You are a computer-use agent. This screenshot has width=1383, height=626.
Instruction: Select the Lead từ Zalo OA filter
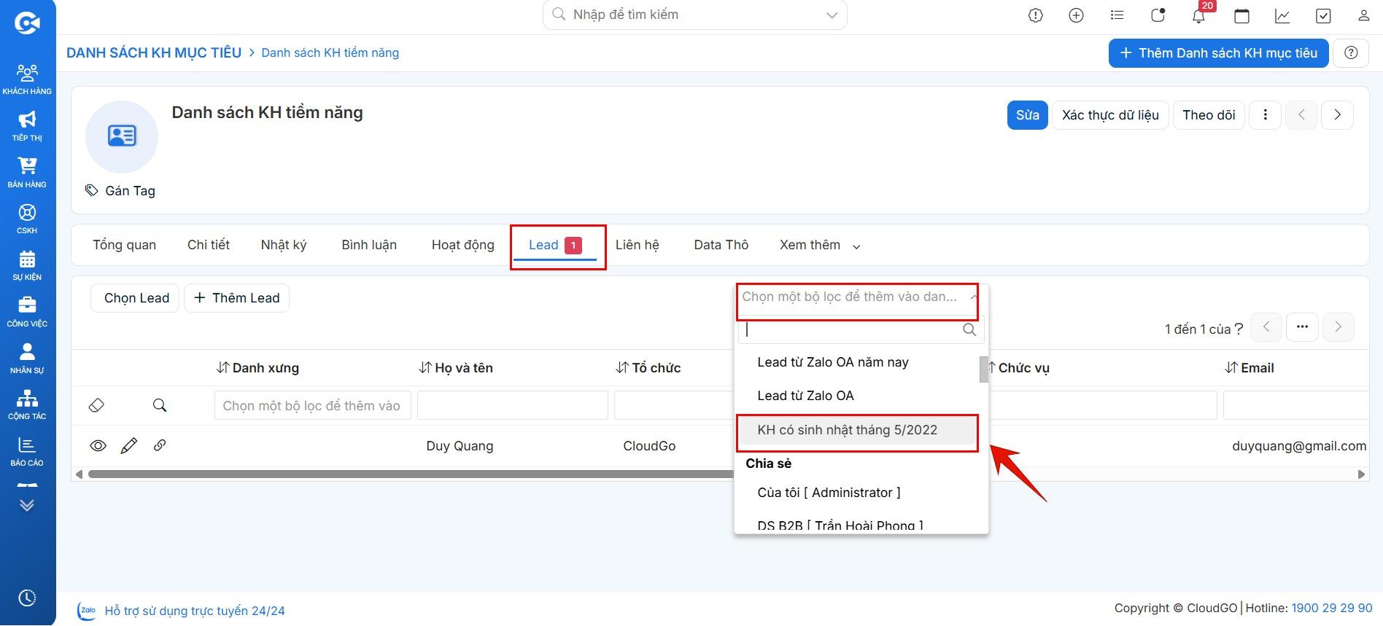click(857, 396)
